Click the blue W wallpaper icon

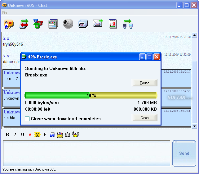click(52, 135)
